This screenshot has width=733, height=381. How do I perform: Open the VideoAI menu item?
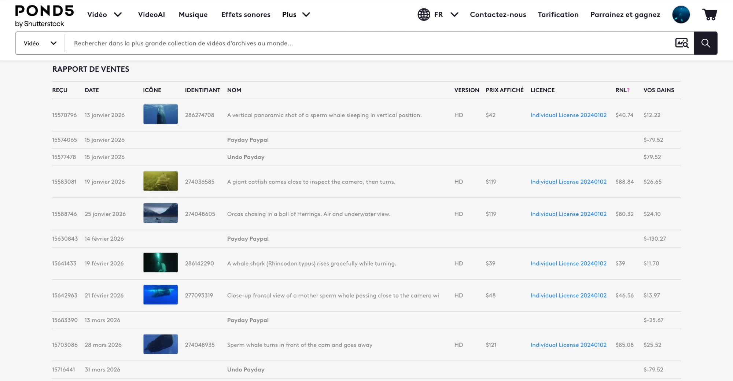click(x=151, y=15)
